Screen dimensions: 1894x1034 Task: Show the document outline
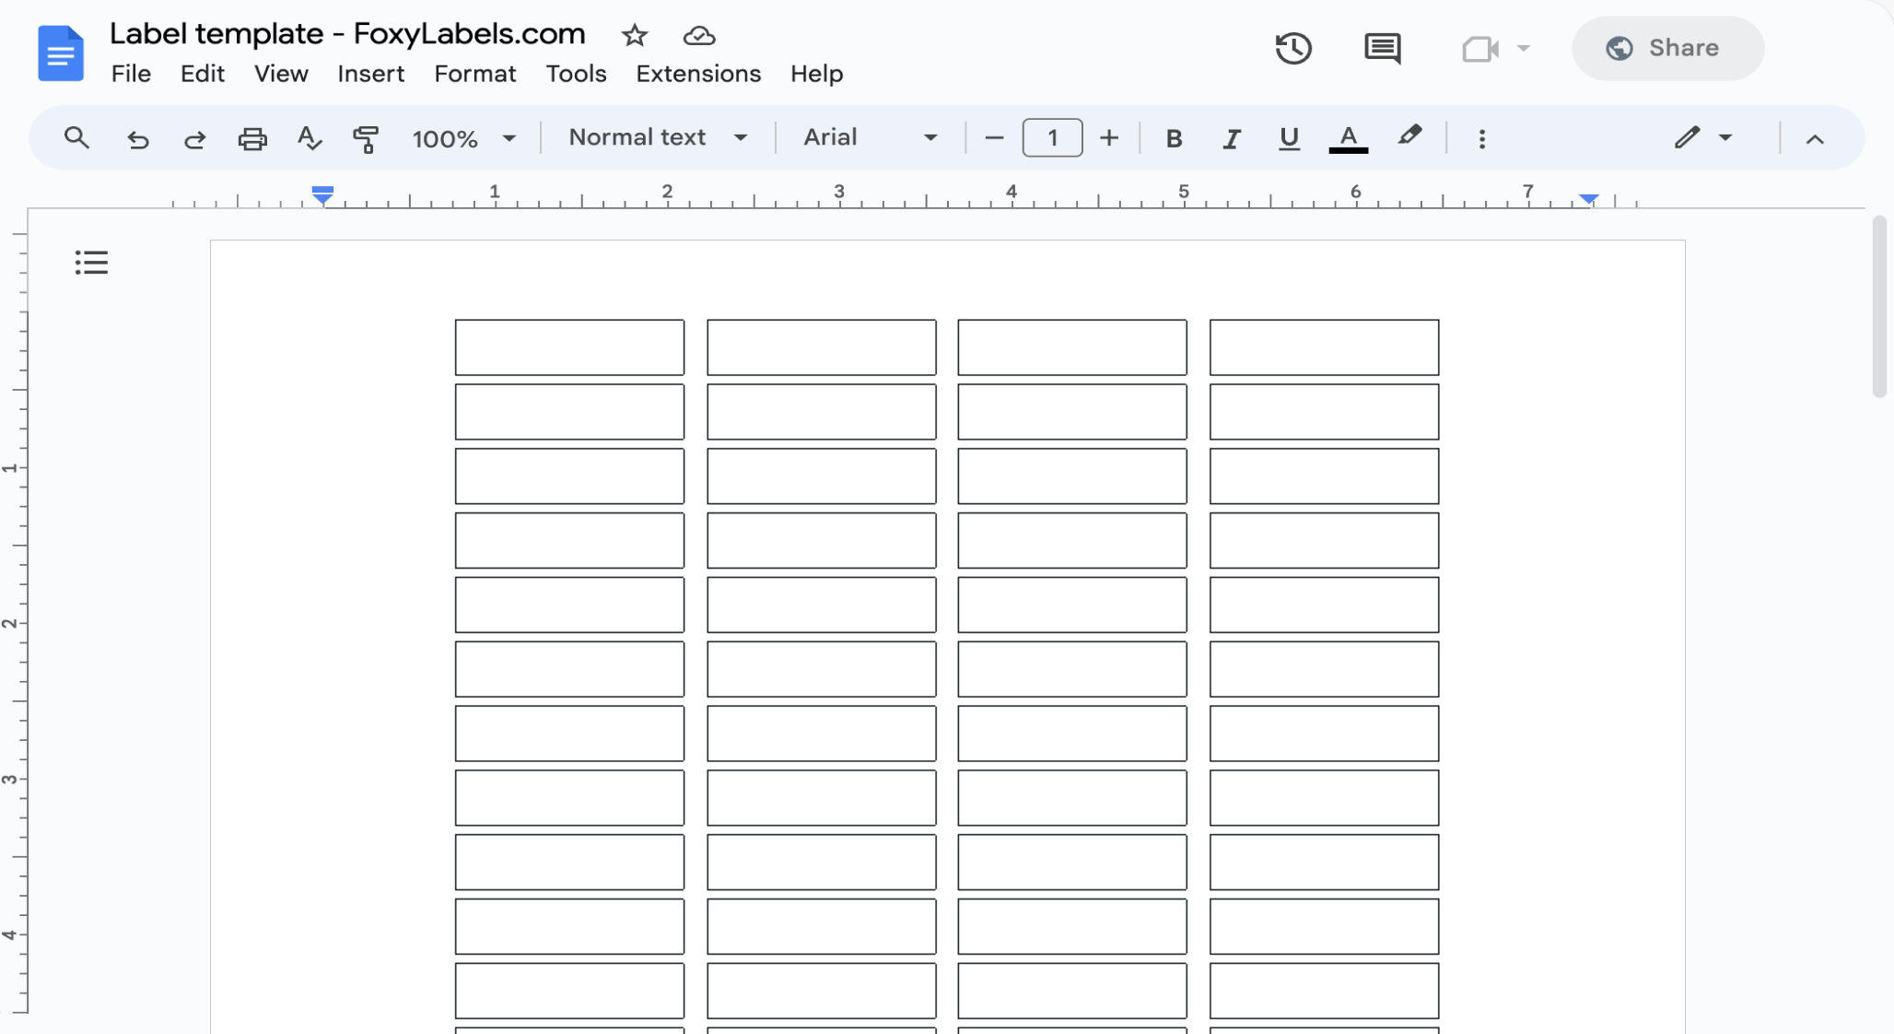pyautogui.click(x=90, y=262)
